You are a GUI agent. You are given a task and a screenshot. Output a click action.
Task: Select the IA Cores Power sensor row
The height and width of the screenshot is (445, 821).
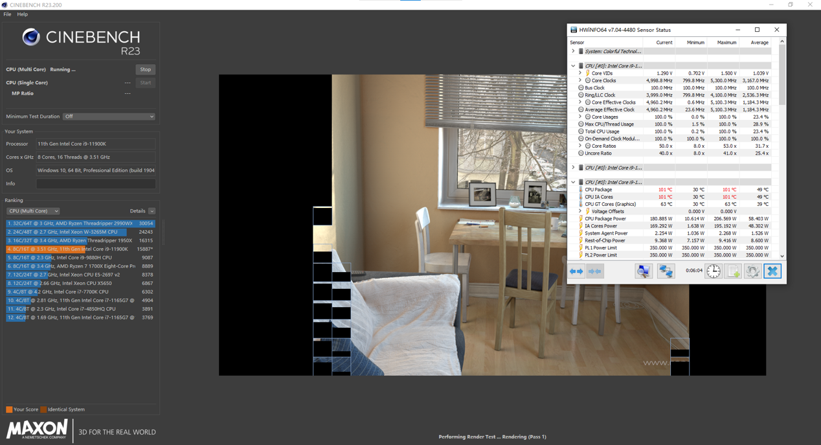pos(669,226)
